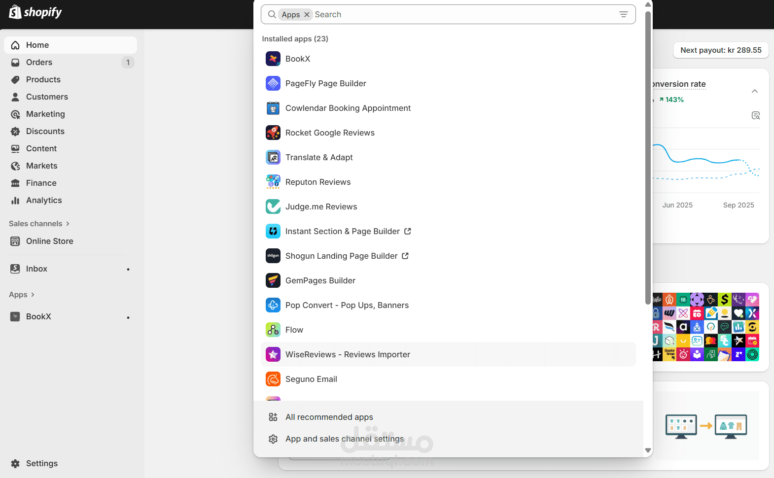774x478 pixels.
Task: Expand the Sales channels section
Action: 39,224
